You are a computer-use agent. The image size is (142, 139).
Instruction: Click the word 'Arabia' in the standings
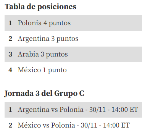click(28, 54)
